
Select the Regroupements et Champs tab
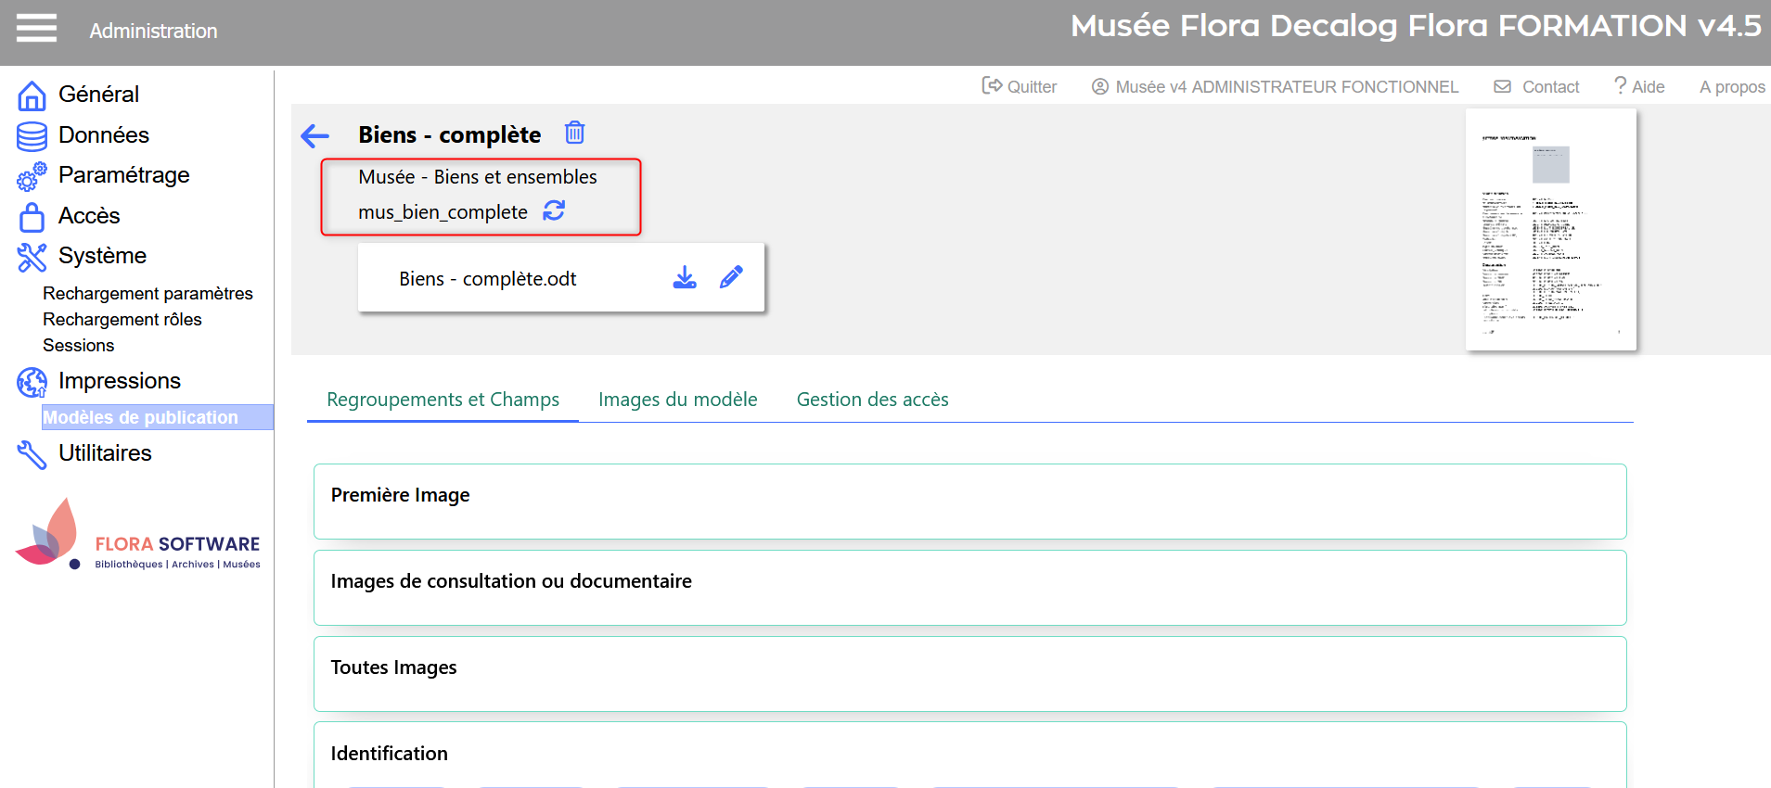(443, 400)
